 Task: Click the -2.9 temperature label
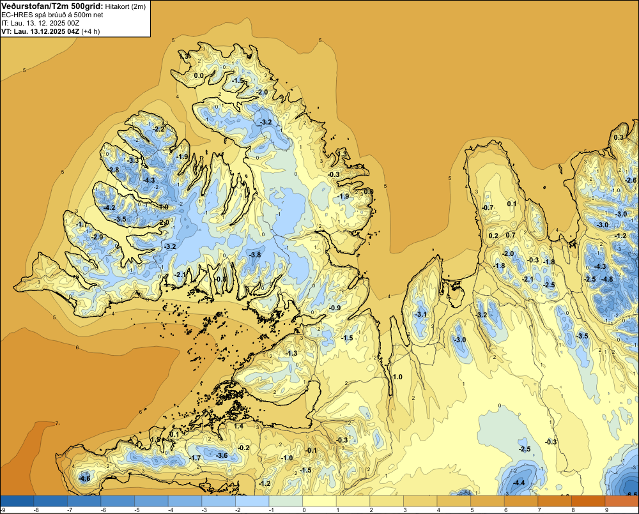97,237
